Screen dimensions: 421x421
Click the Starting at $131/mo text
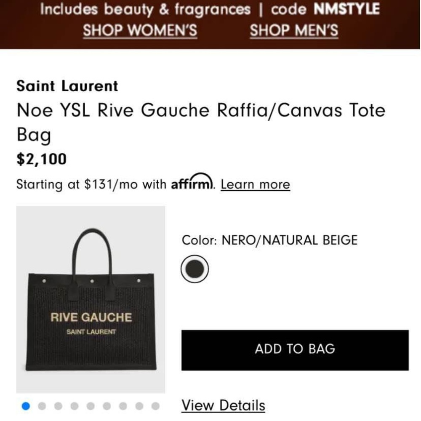pyautogui.click(x=91, y=184)
